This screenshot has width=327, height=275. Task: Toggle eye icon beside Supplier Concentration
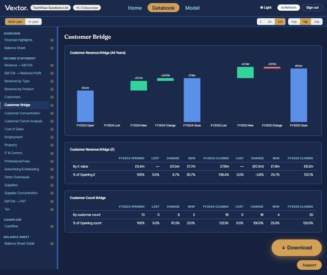tap(52, 193)
